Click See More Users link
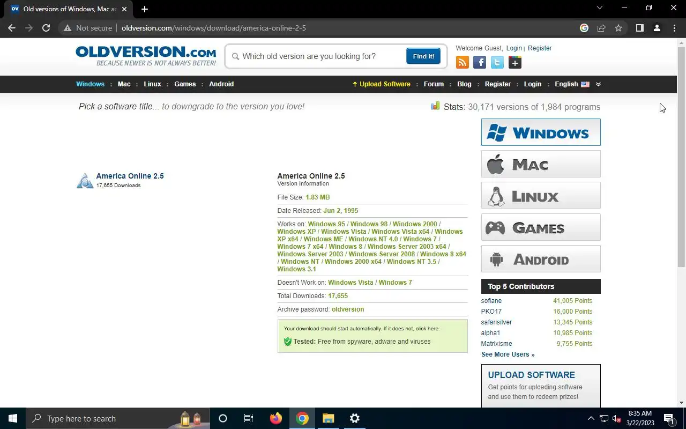The image size is (686, 429). [x=508, y=354]
